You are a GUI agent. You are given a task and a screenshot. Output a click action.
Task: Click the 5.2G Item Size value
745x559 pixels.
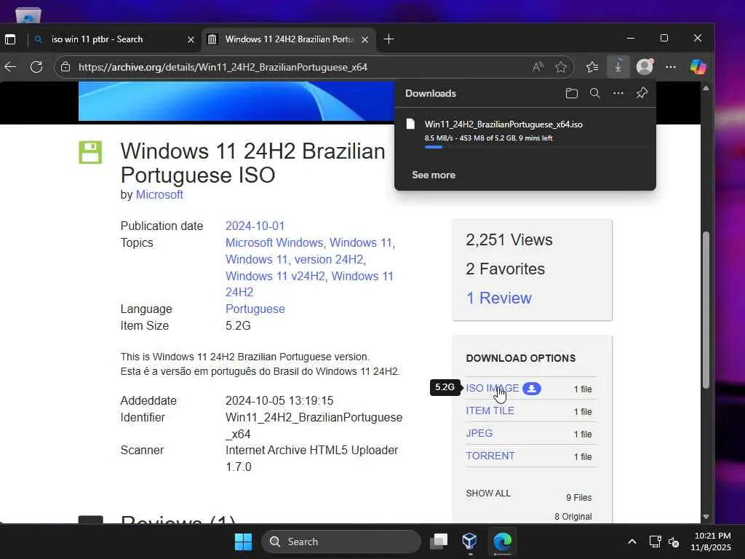[x=238, y=325]
